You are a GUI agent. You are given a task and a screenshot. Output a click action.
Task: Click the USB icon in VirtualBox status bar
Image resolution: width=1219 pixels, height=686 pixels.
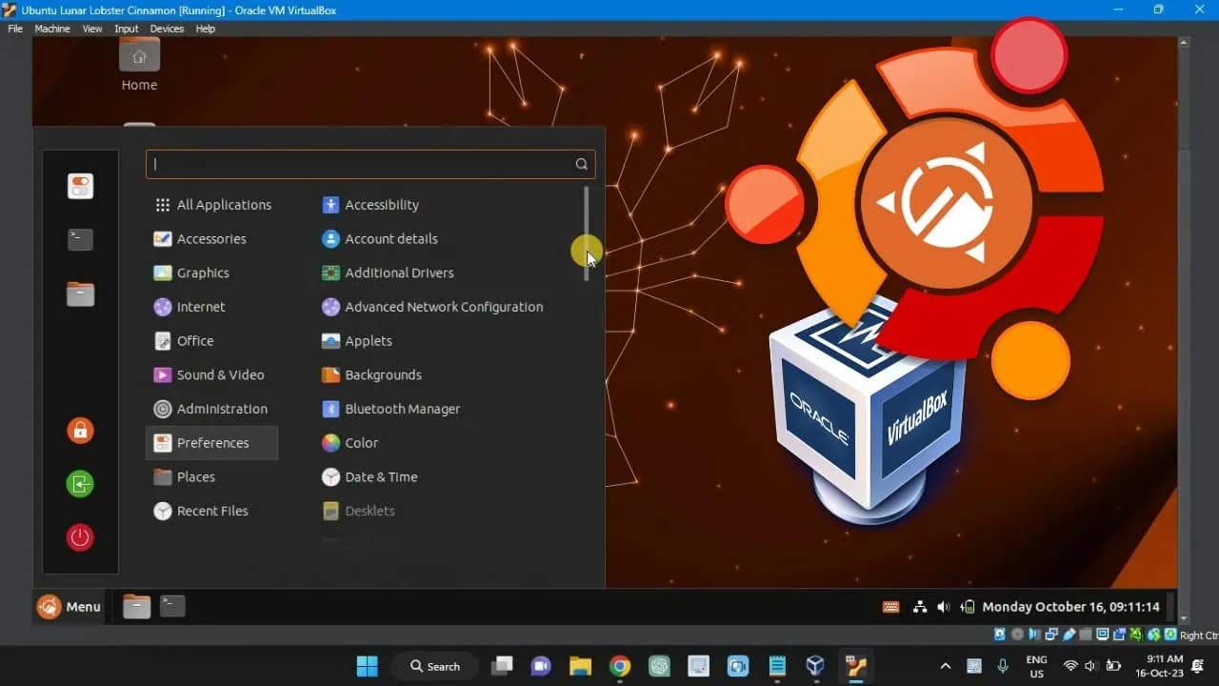(1069, 635)
